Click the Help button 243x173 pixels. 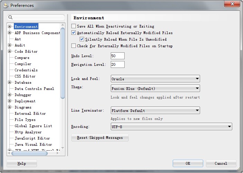(21, 163)
